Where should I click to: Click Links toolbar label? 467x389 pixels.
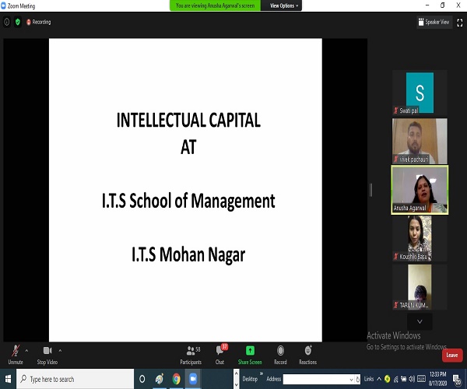[x=369, y=379]
